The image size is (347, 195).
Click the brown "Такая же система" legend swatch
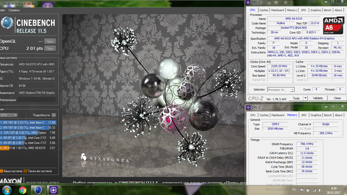25,171
